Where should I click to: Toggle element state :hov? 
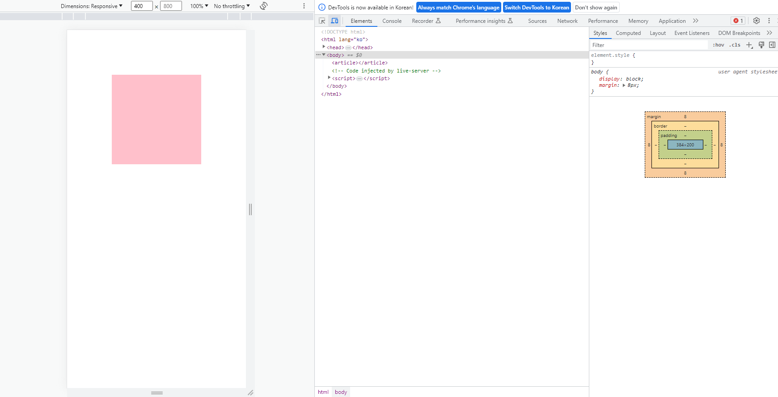(x=719, y=45)
